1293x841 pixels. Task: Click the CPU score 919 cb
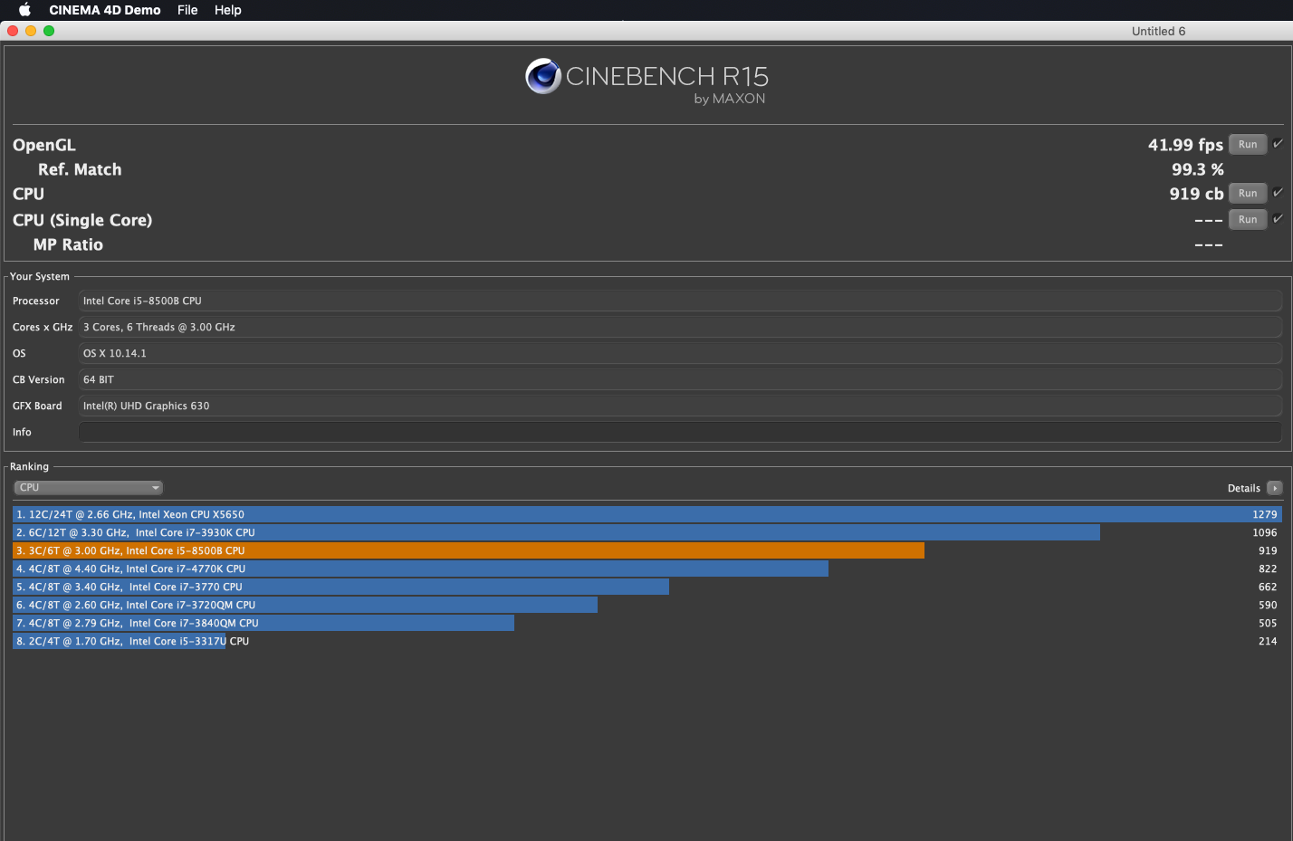click(x=1196, y=194)
